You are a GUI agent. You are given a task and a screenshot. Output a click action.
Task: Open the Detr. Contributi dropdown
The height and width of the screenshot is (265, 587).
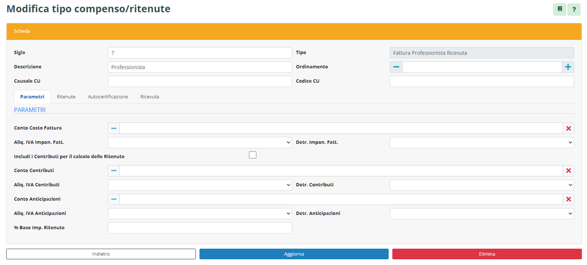click(x=482, y=185)
